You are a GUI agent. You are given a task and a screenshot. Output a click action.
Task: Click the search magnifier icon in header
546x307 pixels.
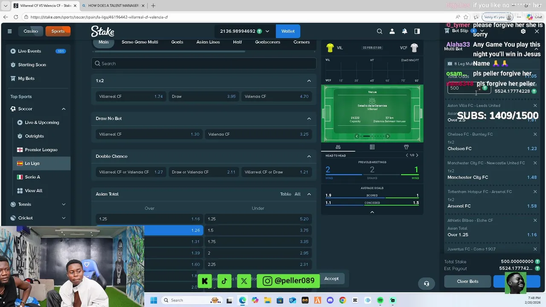pos(379,31)
